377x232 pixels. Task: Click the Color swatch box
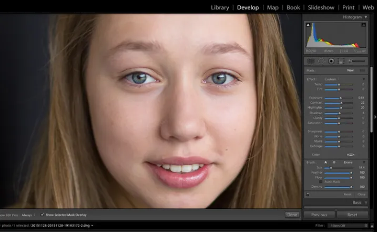pos(351,155)
